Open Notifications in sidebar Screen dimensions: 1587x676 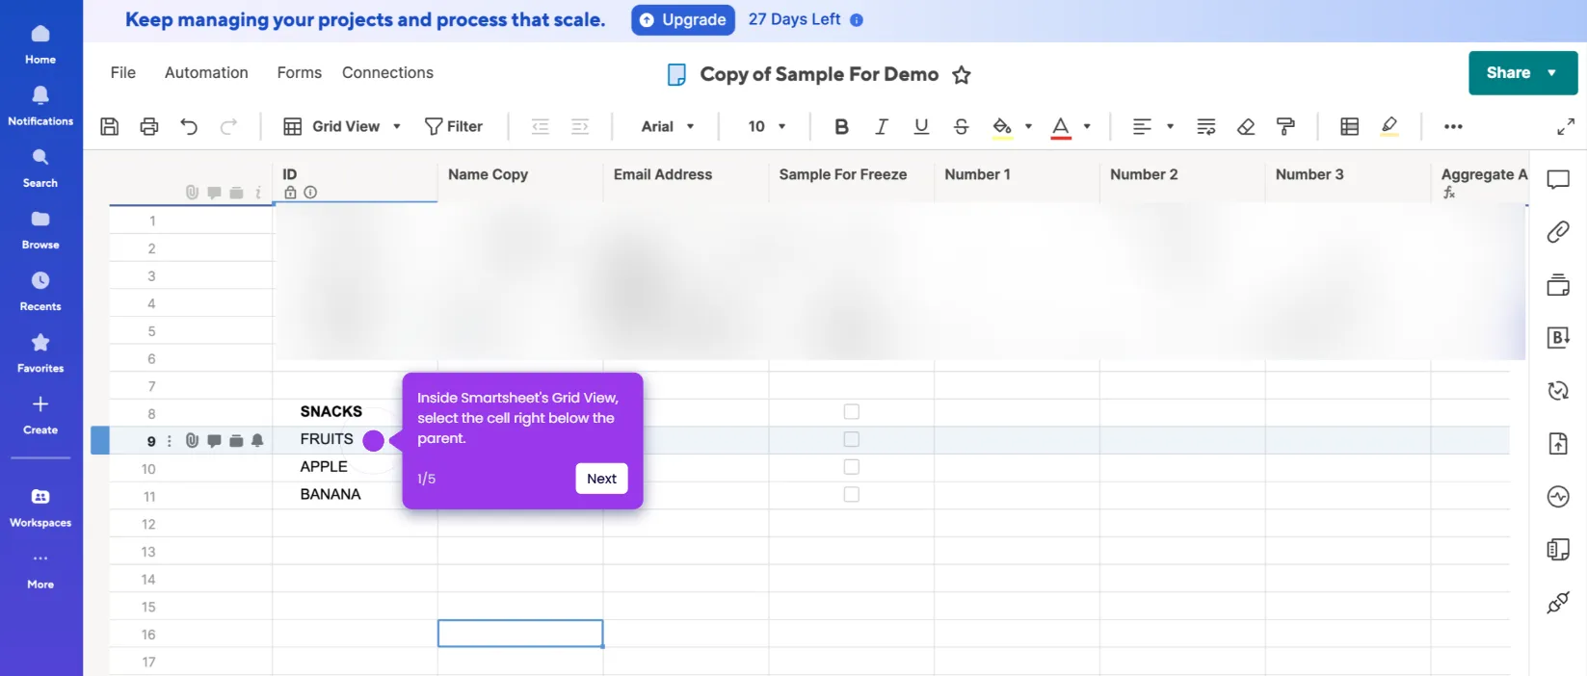[x=40, y=106]
